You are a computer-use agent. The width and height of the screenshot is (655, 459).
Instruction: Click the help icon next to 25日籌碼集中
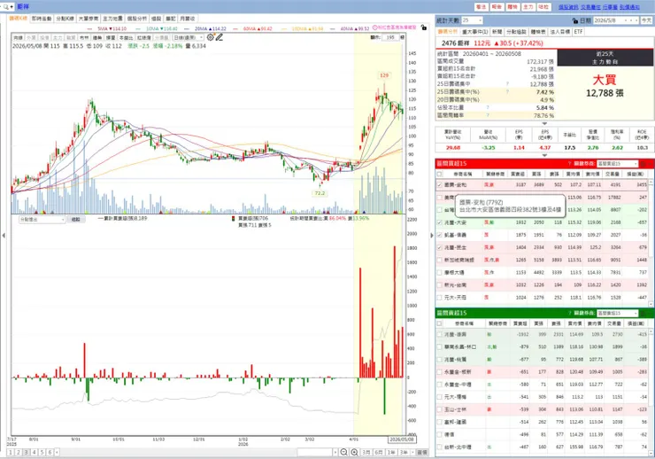click(507, 84)
